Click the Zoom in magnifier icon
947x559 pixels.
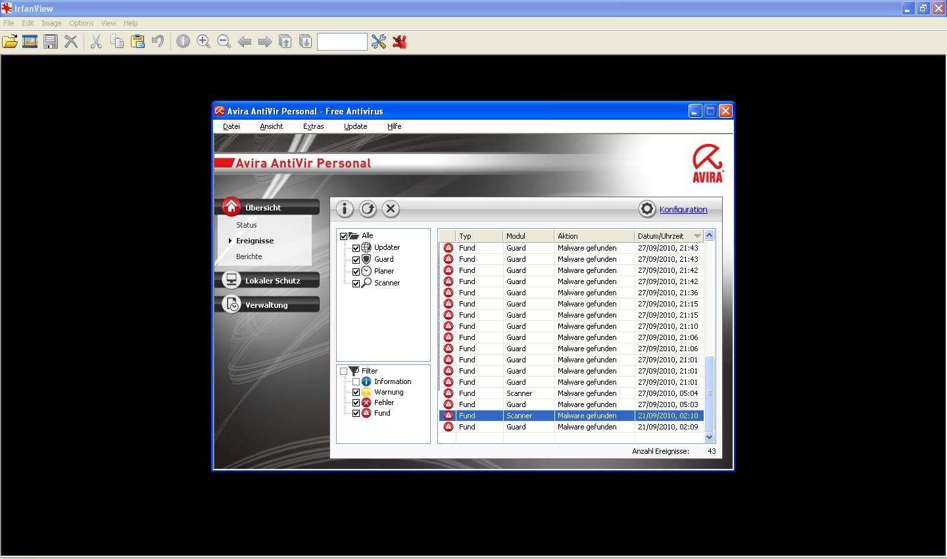click(204, 42)
